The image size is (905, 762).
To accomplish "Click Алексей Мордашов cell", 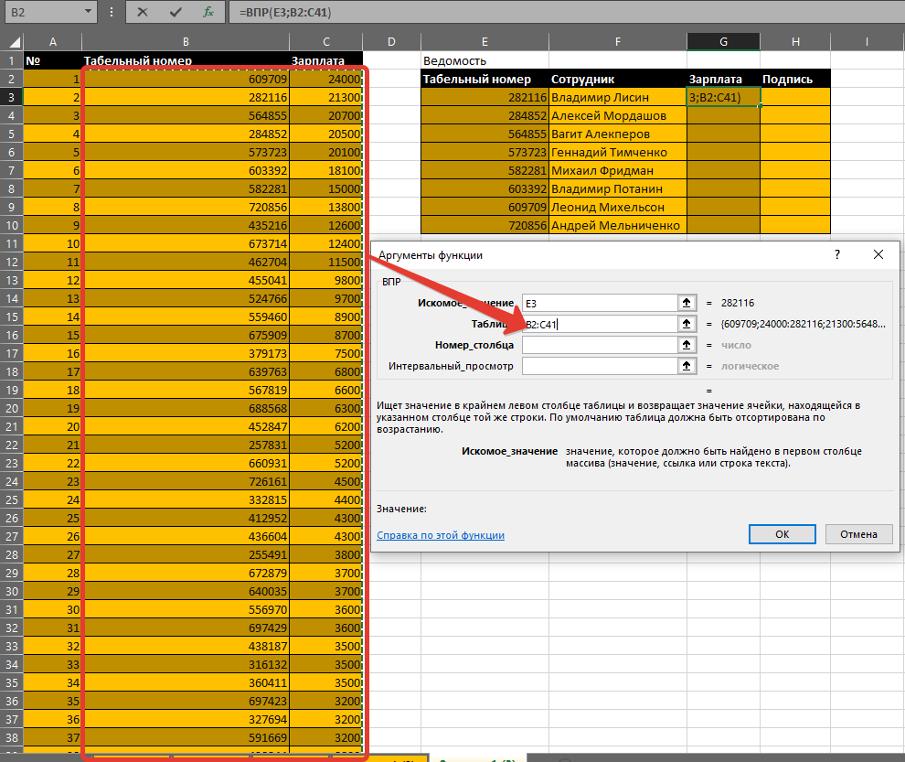I will tap(618, 115).
